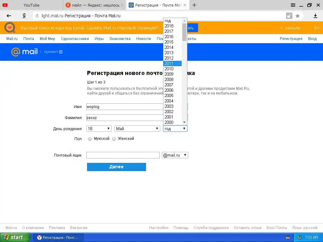Screen dimensions: 323x242
Task: Open Почта navigation link
Action: (29, 39)
